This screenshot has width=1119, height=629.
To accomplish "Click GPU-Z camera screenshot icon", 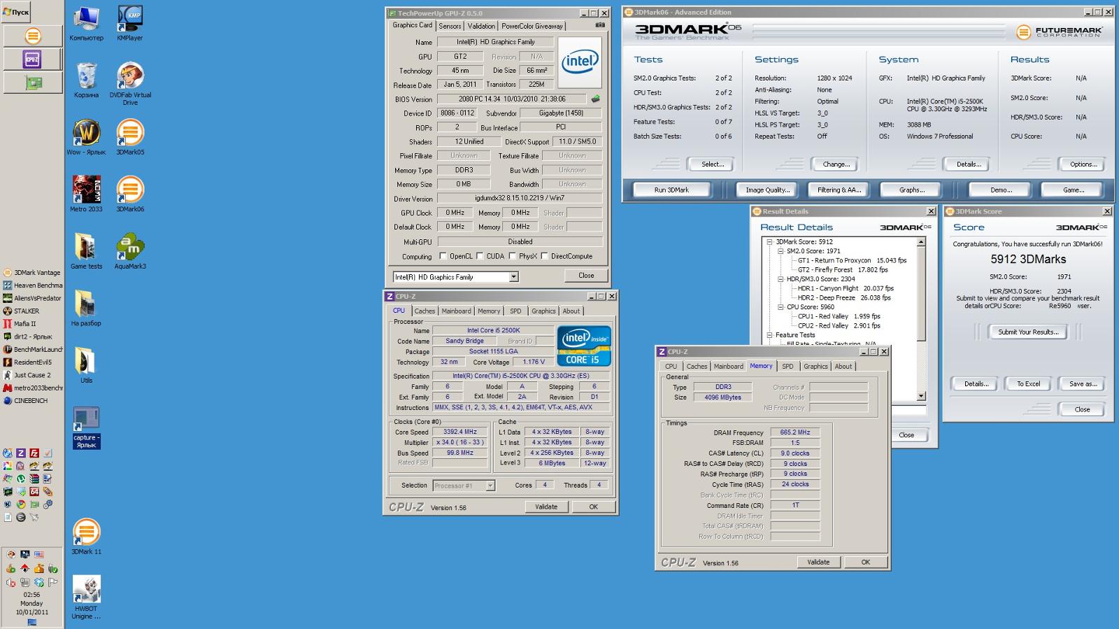I will pos(600,25).
